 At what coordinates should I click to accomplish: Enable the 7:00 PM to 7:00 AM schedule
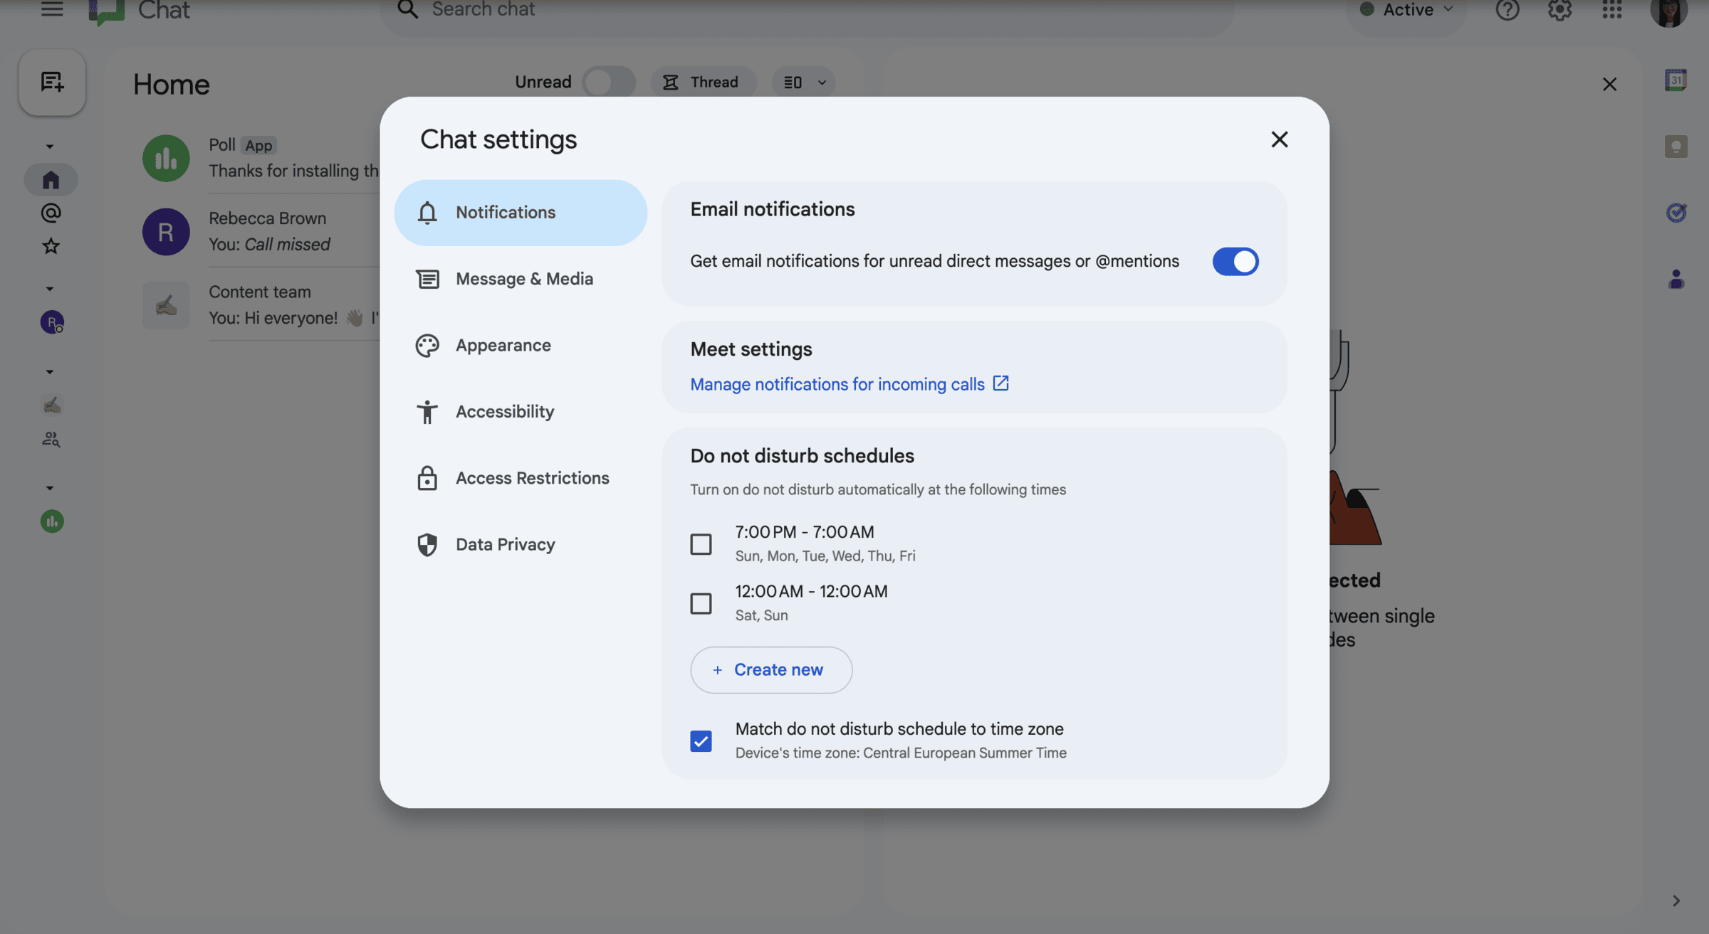coord(701,543)
